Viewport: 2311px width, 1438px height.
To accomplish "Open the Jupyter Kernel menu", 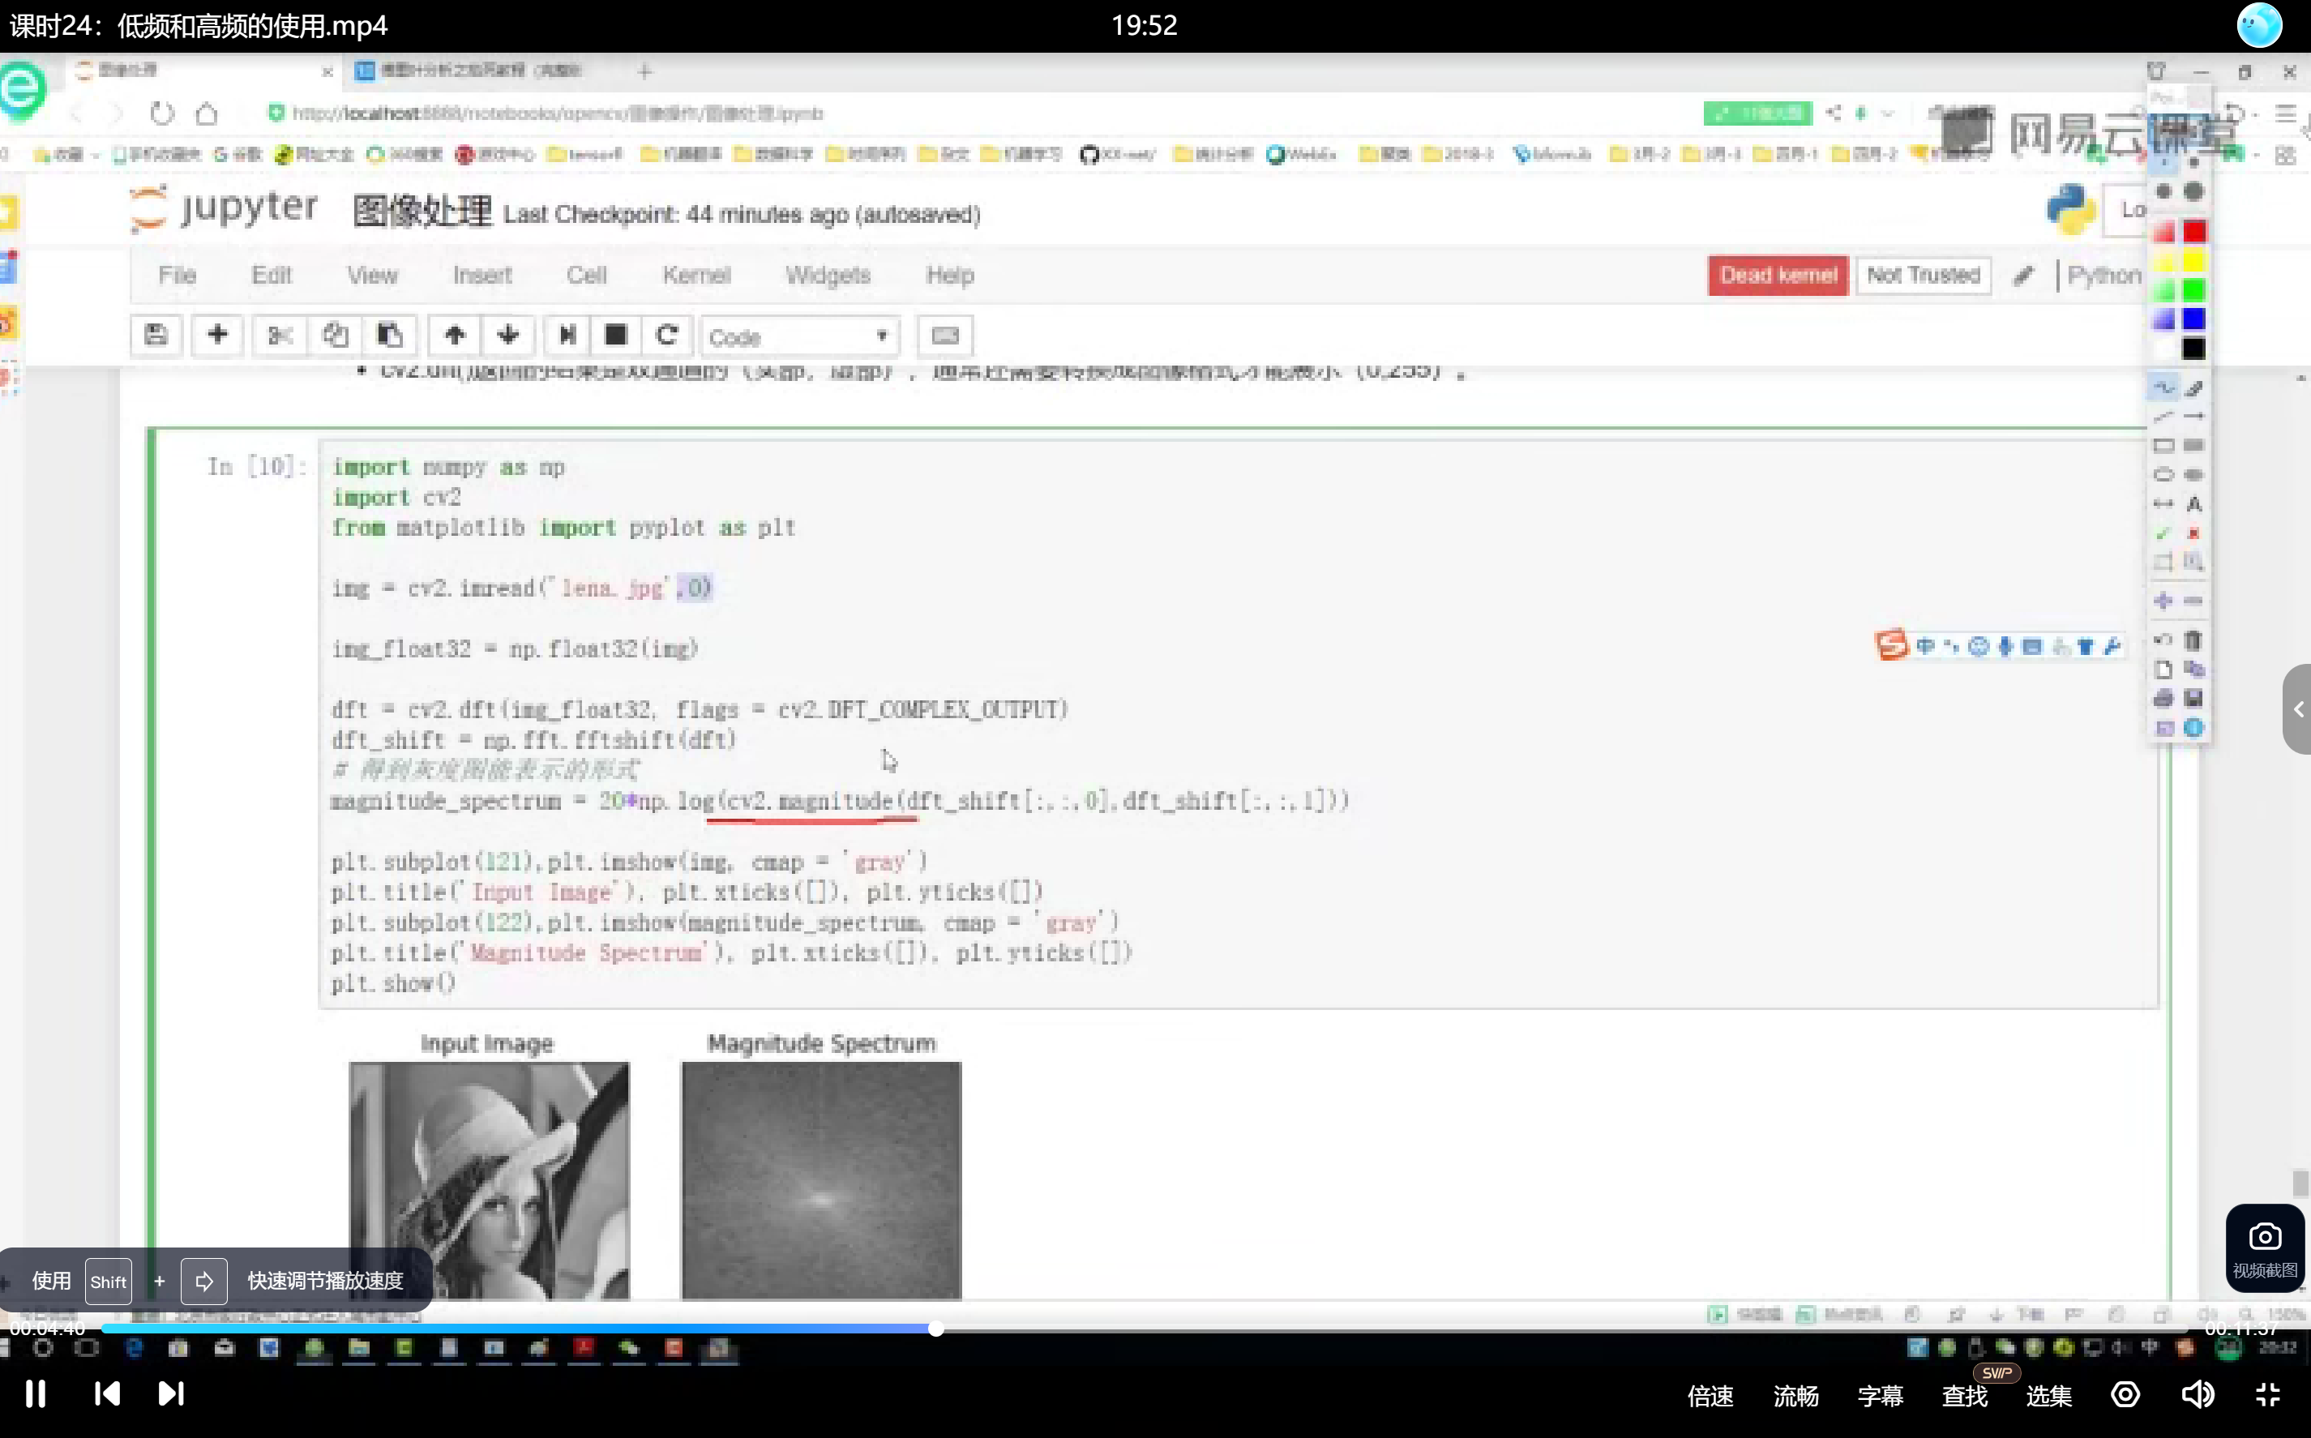I will (x=697, y=276).
